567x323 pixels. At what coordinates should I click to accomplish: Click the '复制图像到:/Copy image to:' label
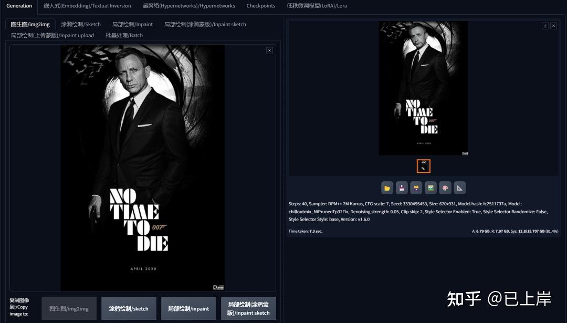tap(19, 307)
